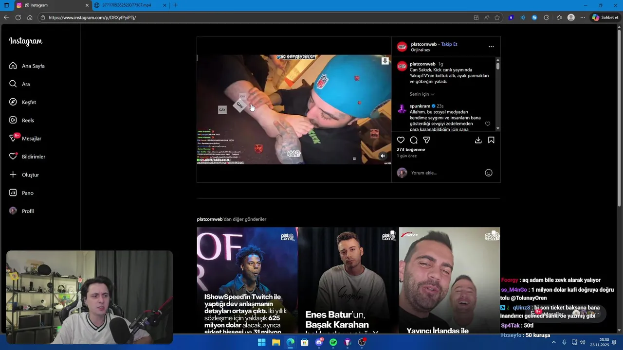Open Ana Sayfa in Instagram sidebar
The height and width of the screenshot is (350, 623).
pyautogui.click(x=27, y=66)
